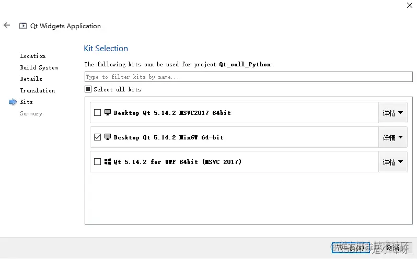Click the Qt_call_Python project name text

pyautogui.click(x=245, y=64)
